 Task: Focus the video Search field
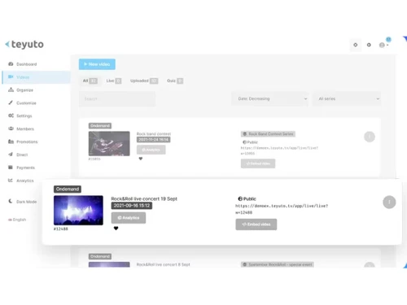coord(117,98)
